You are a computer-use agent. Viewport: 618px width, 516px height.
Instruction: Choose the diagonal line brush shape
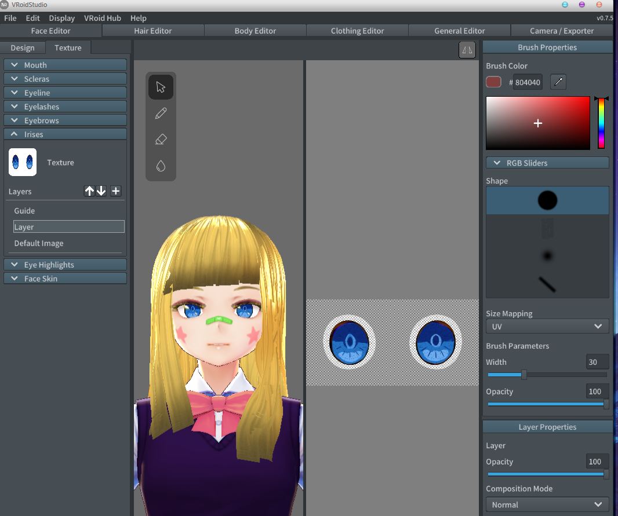click(x=547, y=284)
